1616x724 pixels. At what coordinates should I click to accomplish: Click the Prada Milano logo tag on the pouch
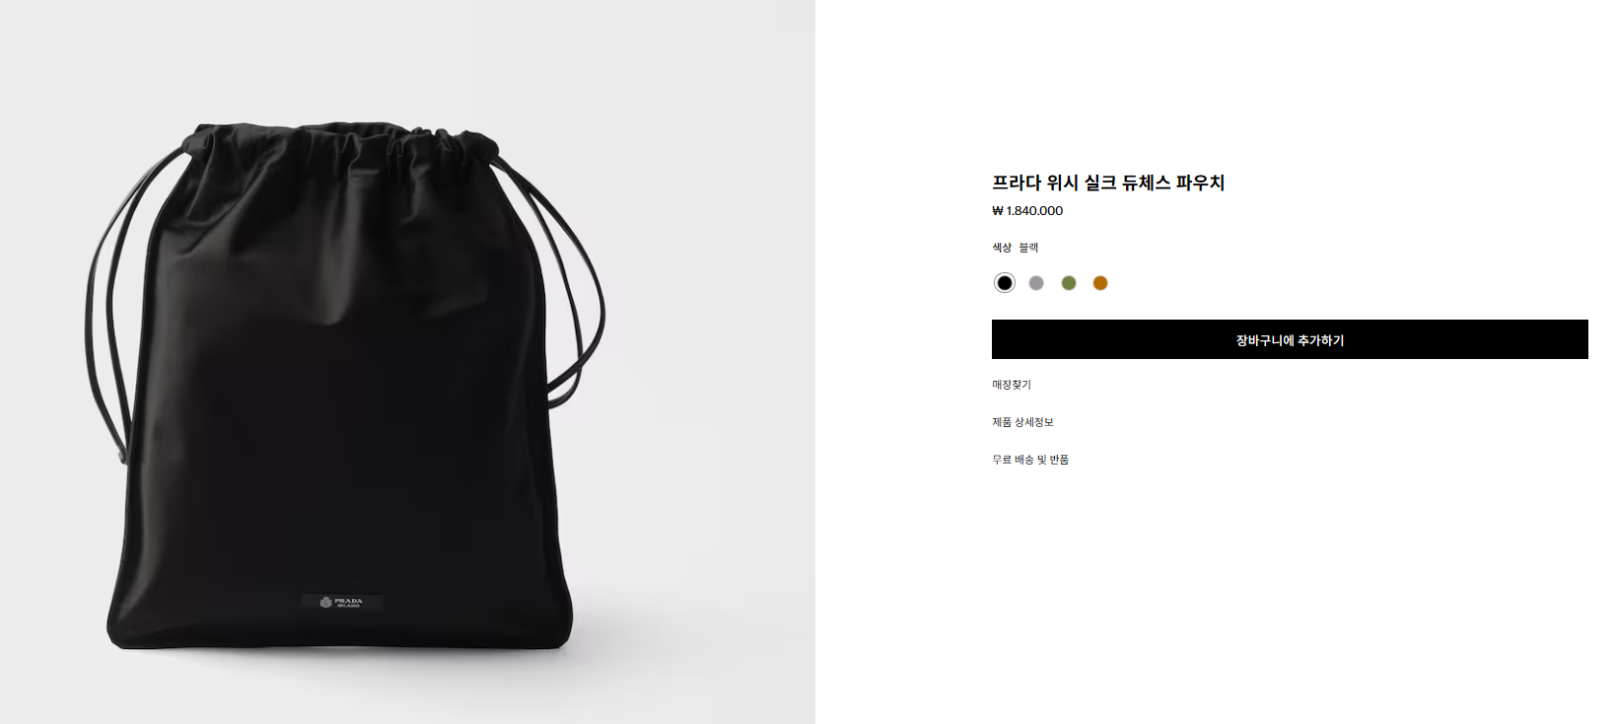342,602
